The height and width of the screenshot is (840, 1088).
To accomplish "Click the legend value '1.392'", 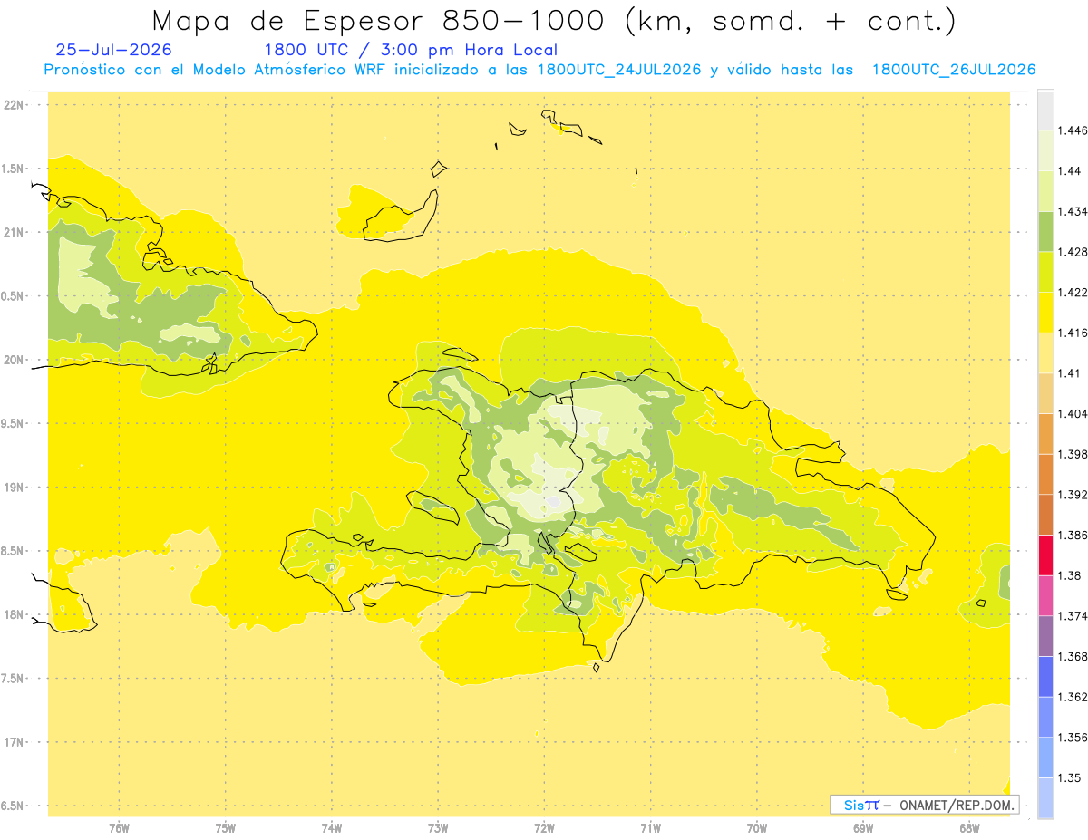I will [1073, 495].
